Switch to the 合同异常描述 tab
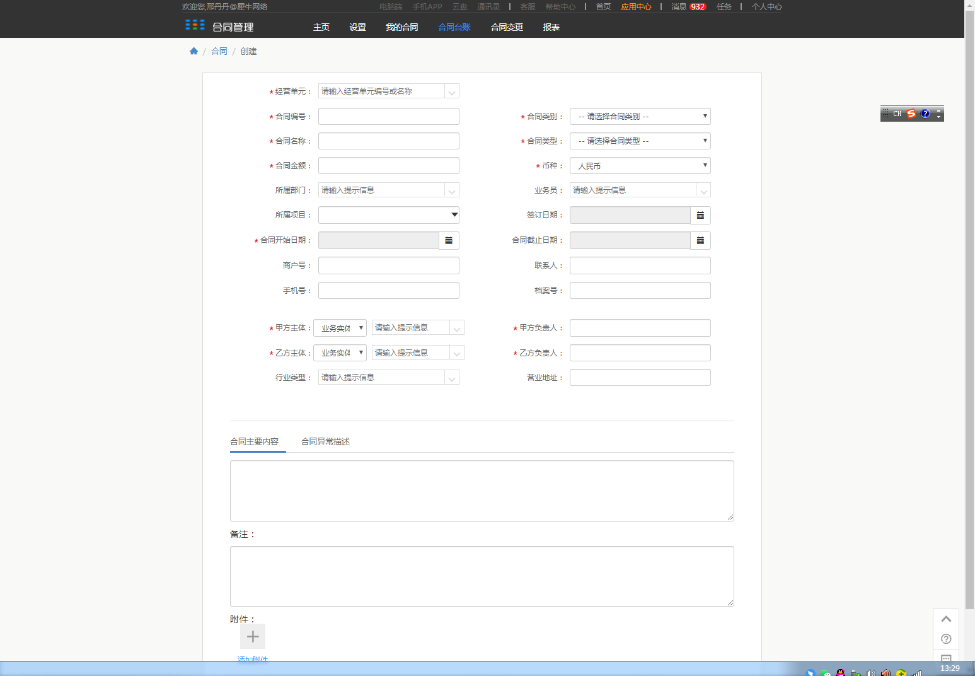 (x=325, y=441)
